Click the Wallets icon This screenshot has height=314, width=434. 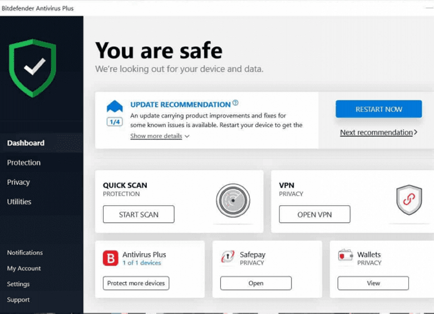coord(346,256)
